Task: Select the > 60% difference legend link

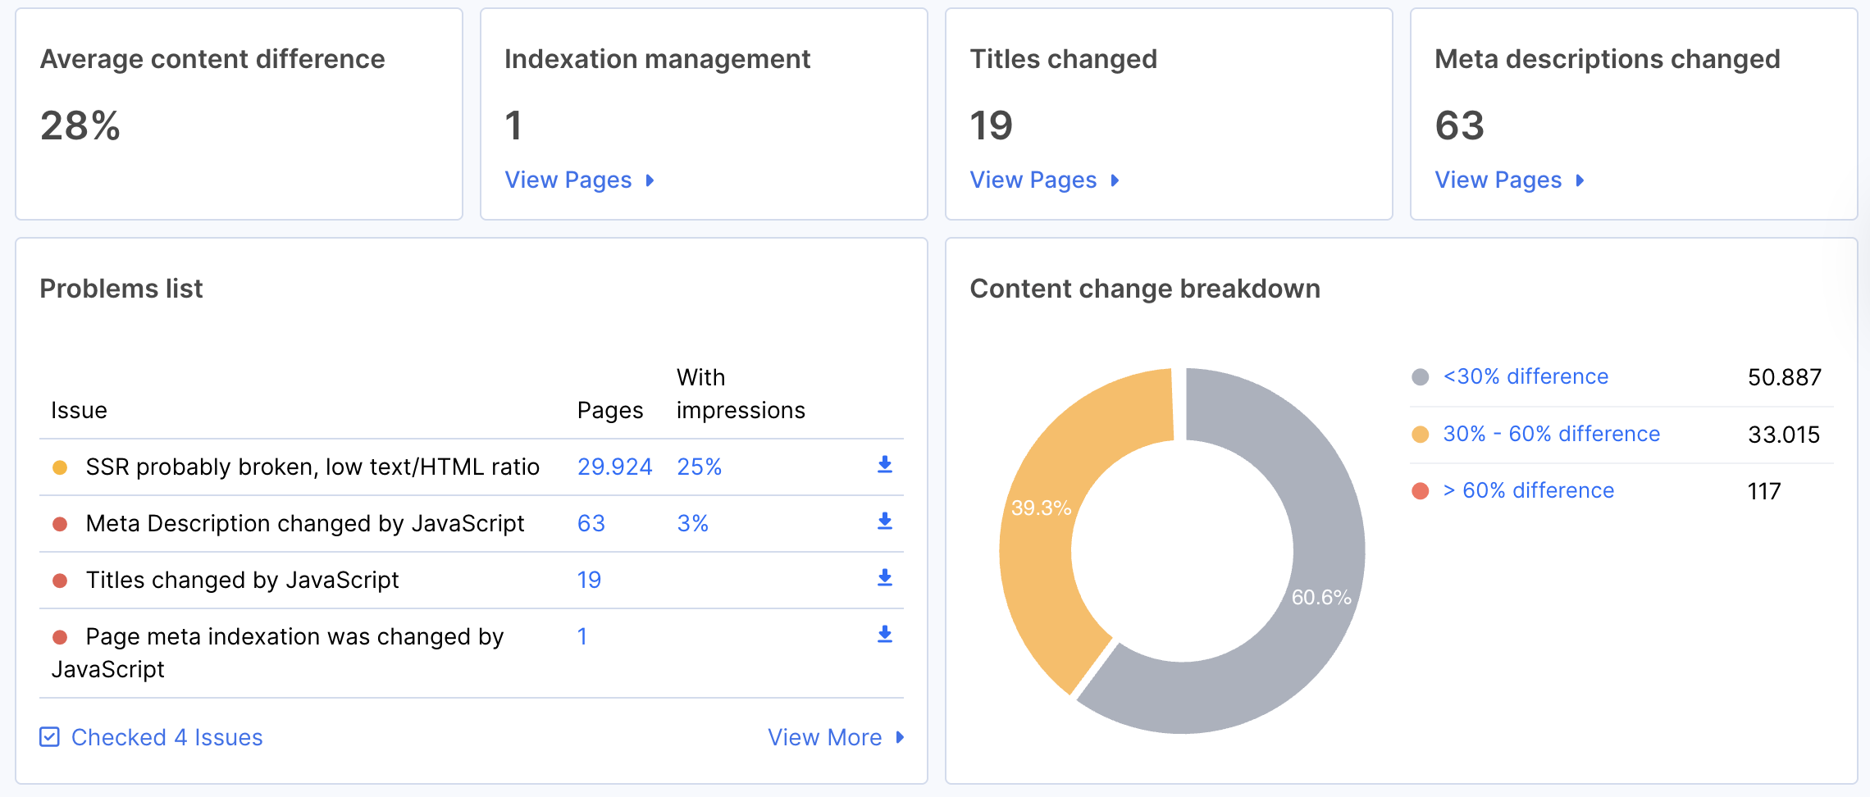Action: (x=1529, y=490)
